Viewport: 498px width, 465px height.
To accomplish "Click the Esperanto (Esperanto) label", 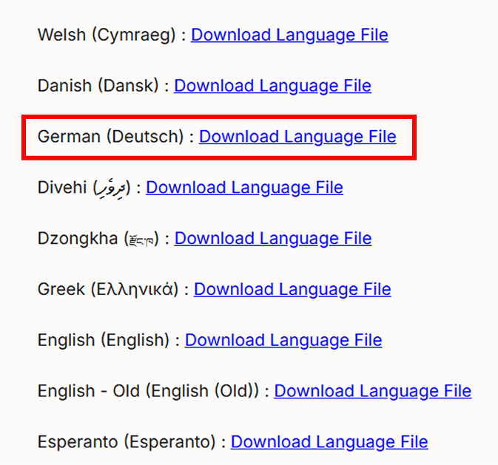I will [127, 443].
